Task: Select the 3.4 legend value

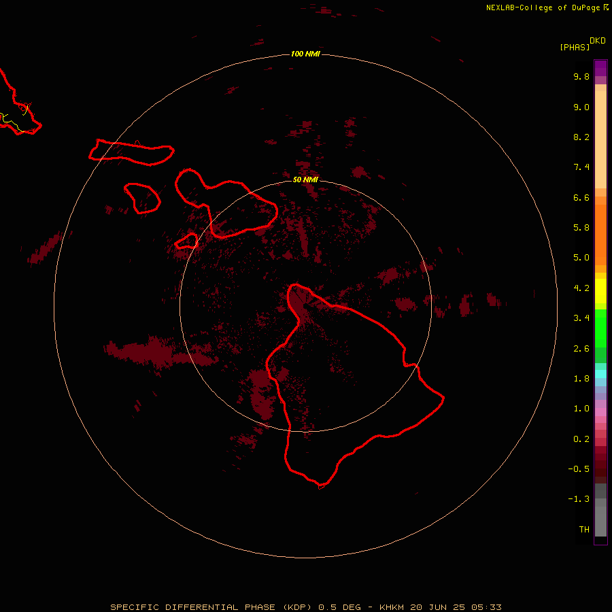Action: click(581, 318)
